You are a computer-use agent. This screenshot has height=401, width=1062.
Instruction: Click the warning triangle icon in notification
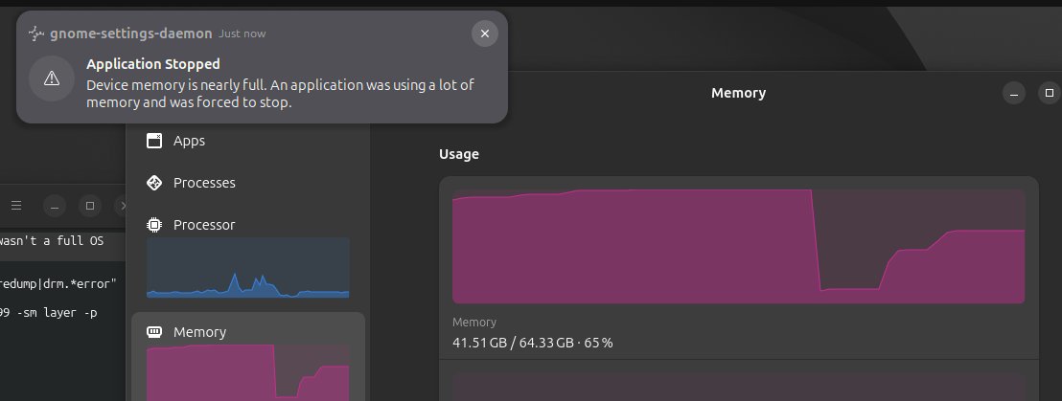coord(52,78)
